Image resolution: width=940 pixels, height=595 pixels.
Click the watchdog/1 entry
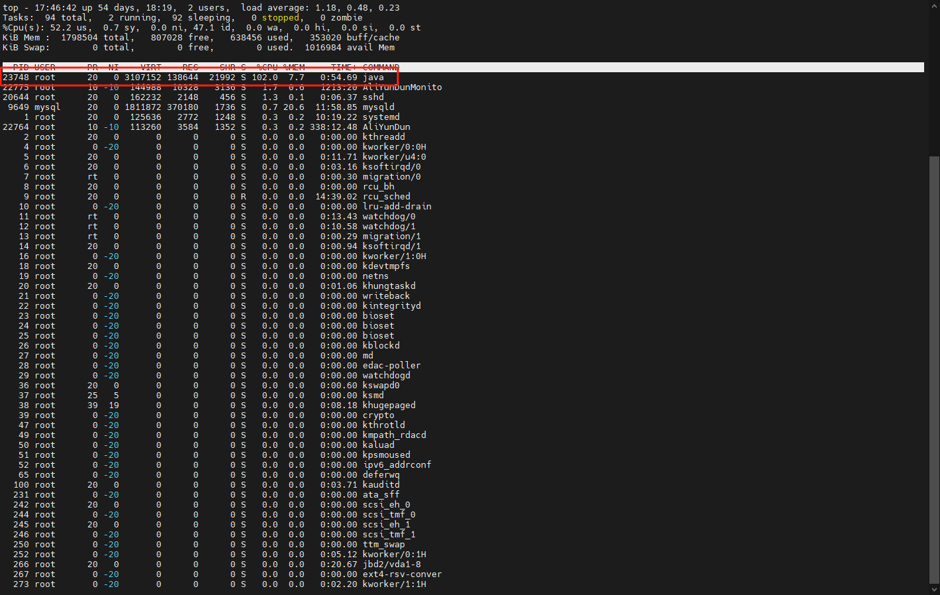click(389, 227)
